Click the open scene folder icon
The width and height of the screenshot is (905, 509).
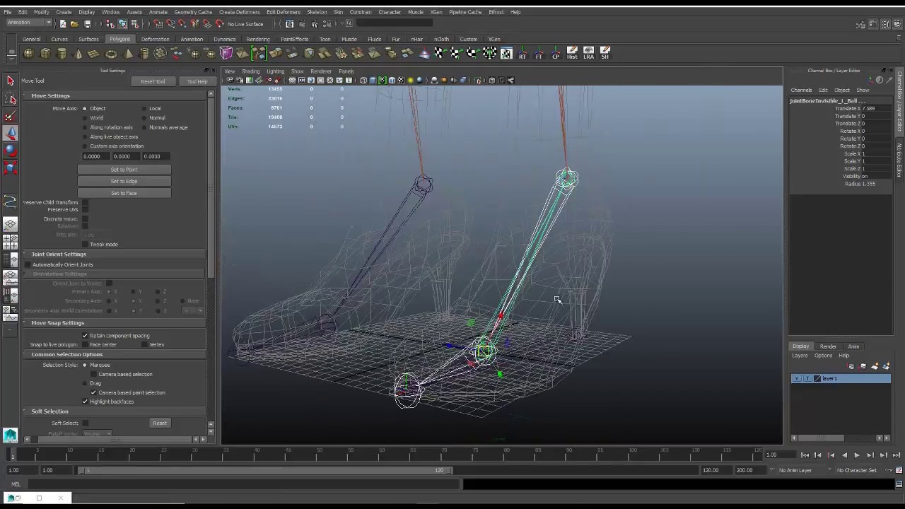74,24
